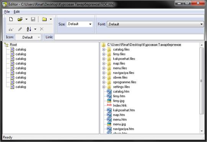
Task: Expand the oprogramme.files folder
Action: click(104, 82)
